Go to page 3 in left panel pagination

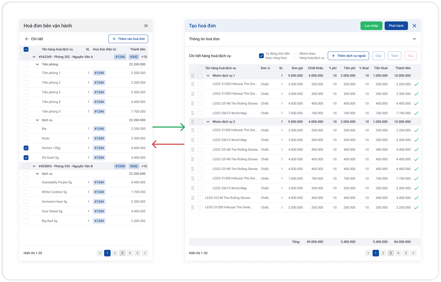point(122,253)
